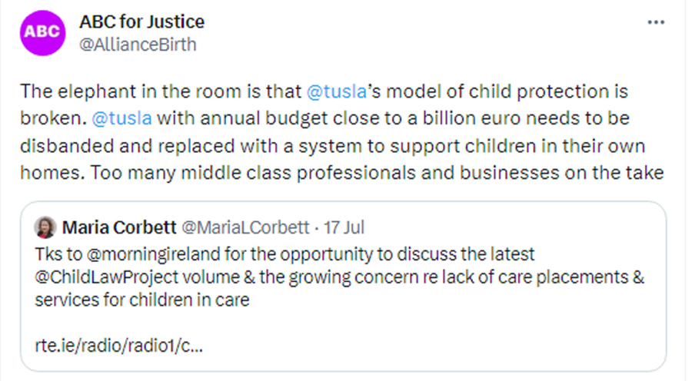The image size is (692, 381).
Task: Click the second @tusla mention before 'with annual budget'
Action: [x=121, y=118]
